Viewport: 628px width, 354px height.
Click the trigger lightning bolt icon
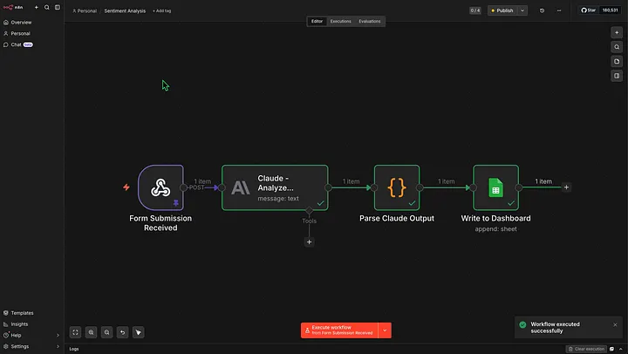126,187
